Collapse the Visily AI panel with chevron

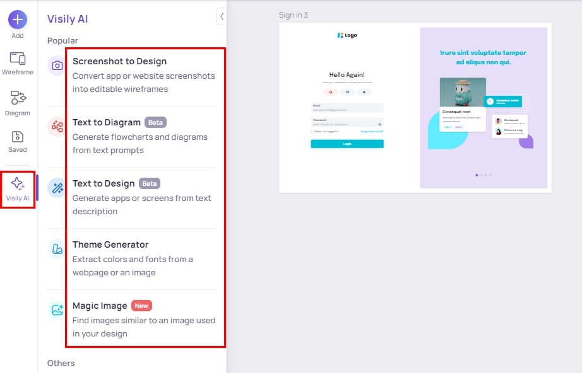pos(222,16)
